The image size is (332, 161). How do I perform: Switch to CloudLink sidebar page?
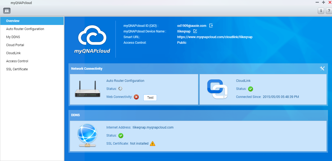coord(13,53)
